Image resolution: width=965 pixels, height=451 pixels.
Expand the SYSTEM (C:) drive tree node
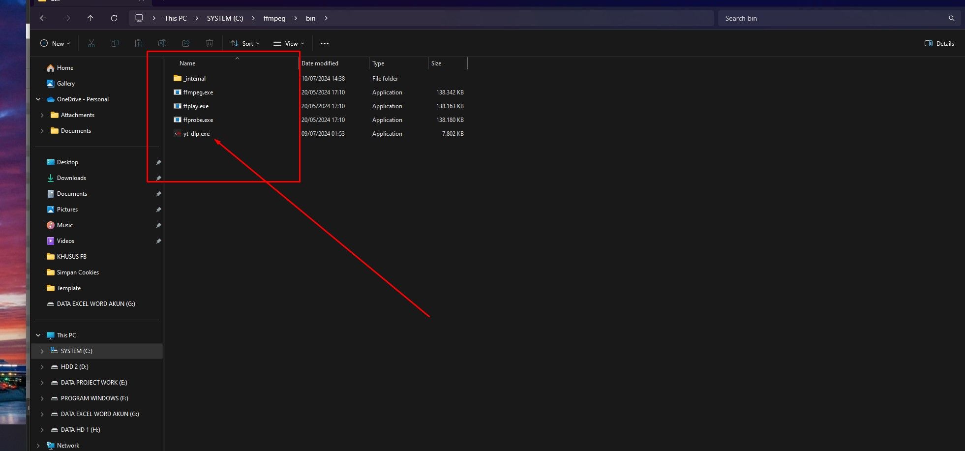point(42,351)
